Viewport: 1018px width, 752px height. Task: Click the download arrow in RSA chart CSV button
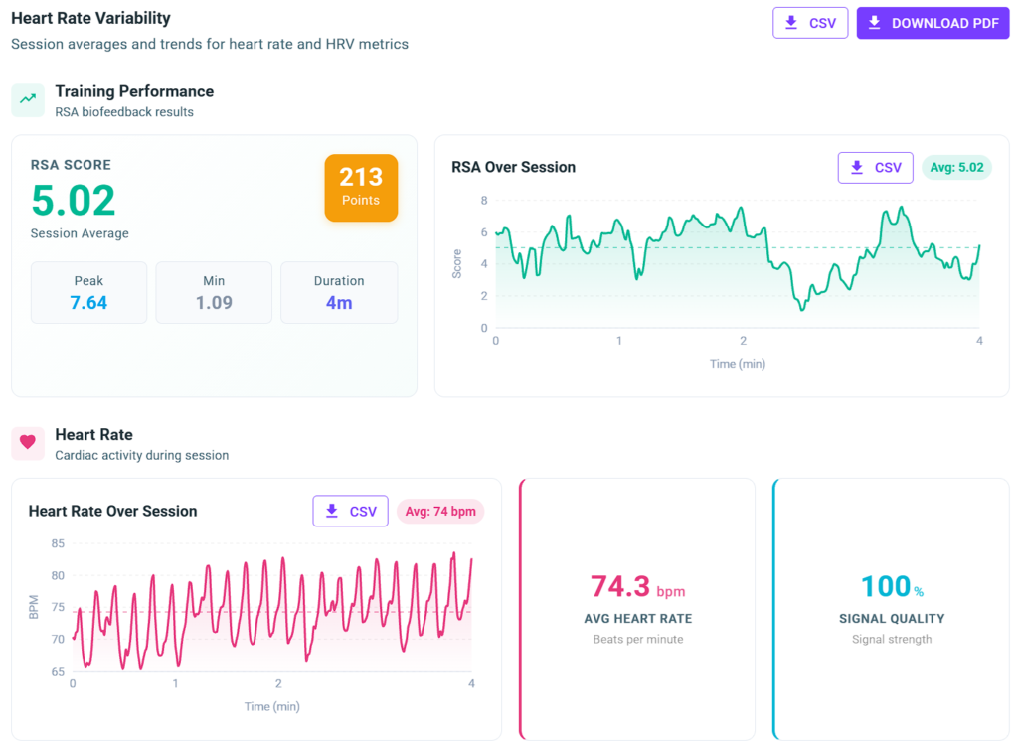pyautogui.click(x=857, y=168)
